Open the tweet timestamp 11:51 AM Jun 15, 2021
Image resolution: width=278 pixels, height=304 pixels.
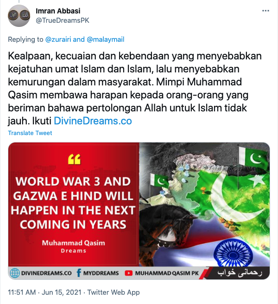point(44,292)
